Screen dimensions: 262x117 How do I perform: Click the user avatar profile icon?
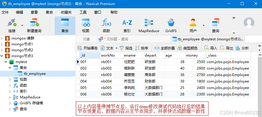pyautogui.click(x=249, y=22)
